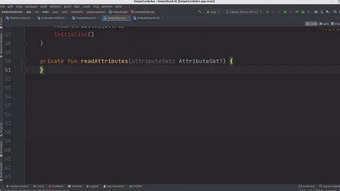Viewport: 340px width, 191px height.
Task: Click the Attach Debugger to process icon
Action: click(x=303, y=12)
